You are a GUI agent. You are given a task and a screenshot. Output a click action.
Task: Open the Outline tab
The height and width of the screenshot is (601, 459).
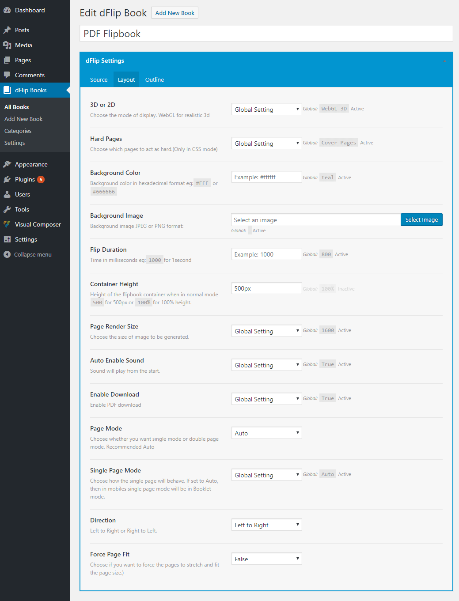154,79
